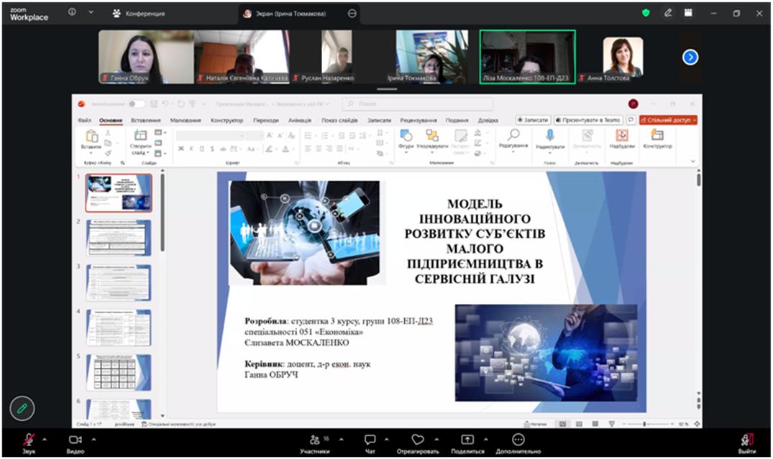This screenshot has width=773, height=459.
Task: Click the Надиктувати microphone icon in ribbon
Action: [550, 135]
